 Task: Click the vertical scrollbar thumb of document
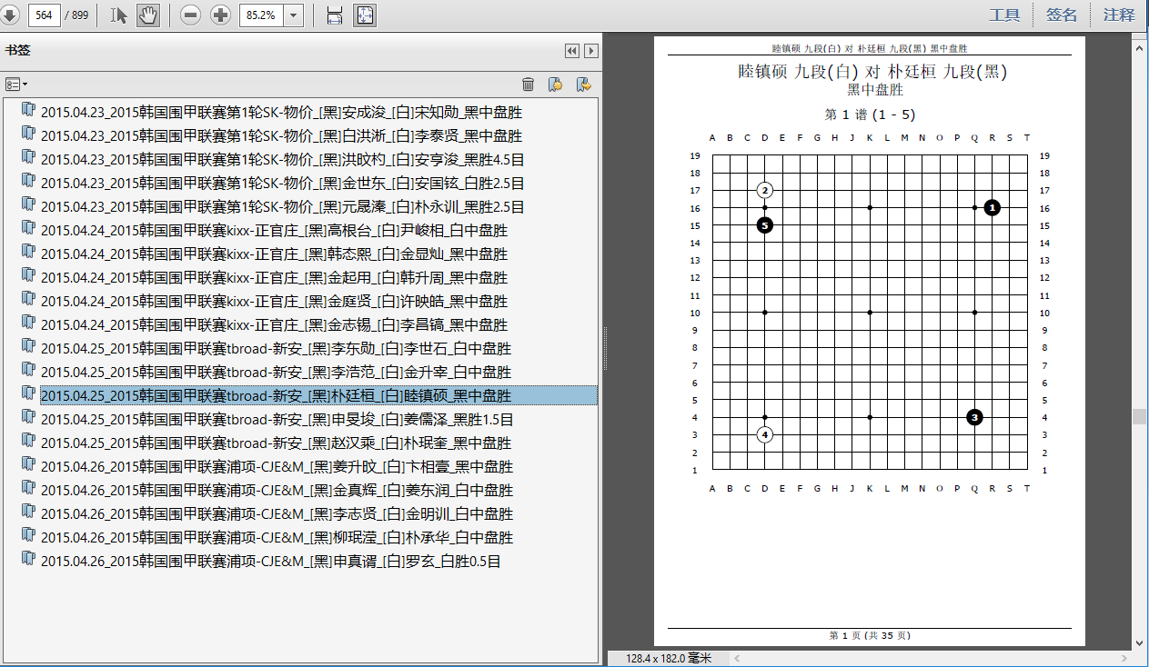point(1139,416)
